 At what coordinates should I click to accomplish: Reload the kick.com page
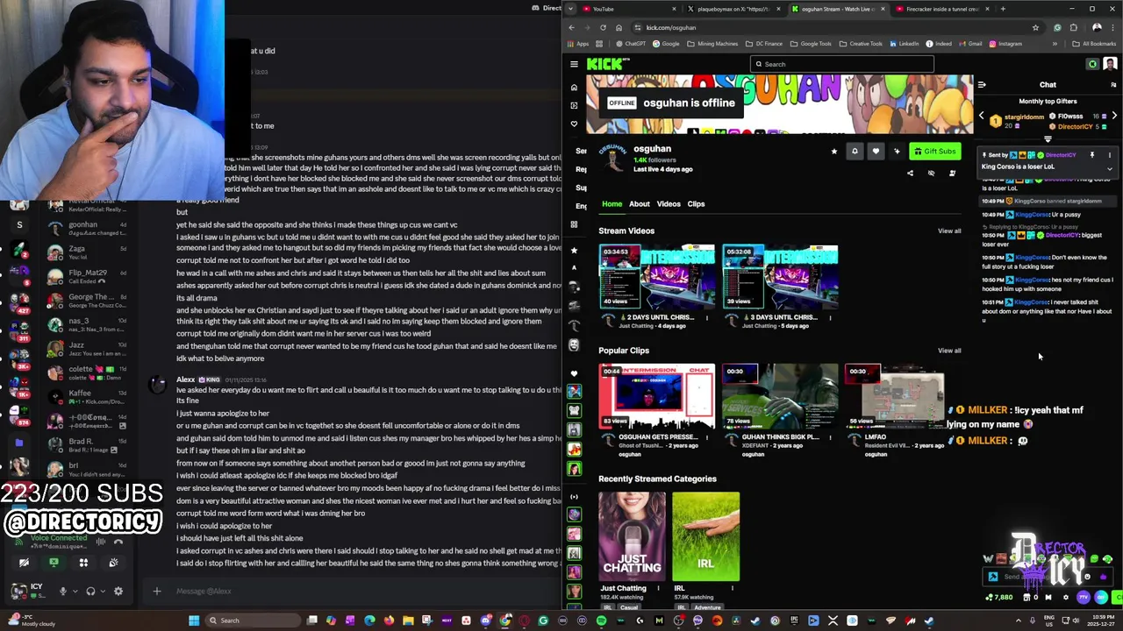tap(603, 27)
